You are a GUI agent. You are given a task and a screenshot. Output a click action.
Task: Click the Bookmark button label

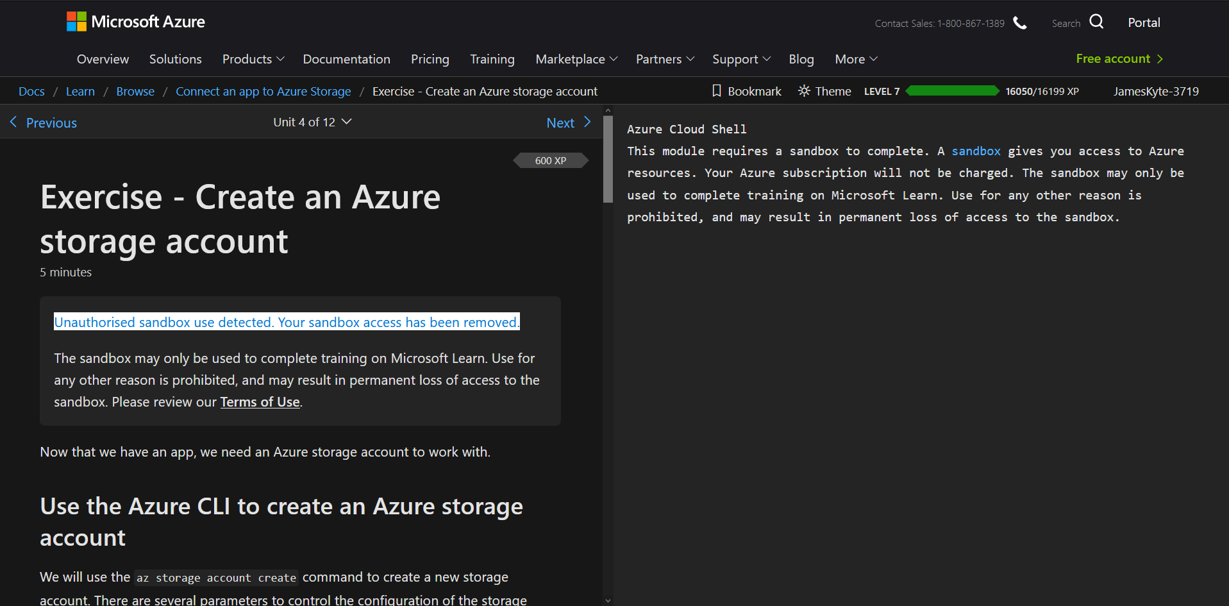click(755, 91)
